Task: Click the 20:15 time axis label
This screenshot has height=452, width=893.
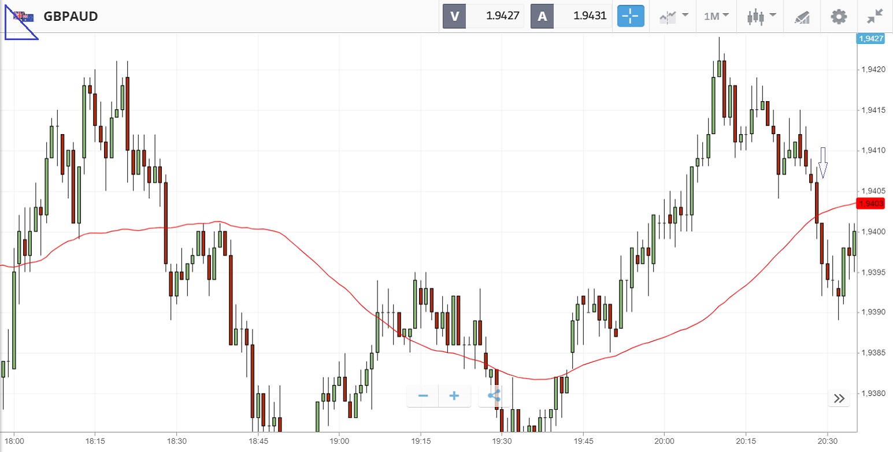Action: point(746,440)
